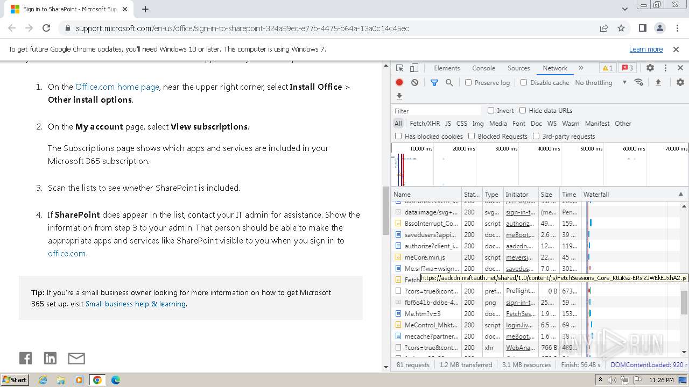
Task: Click the red record network log button
Action: (399, 82)
